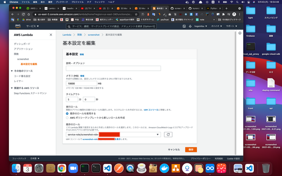Image resolution: width=282 pixels, height=176 pixels.
Task: Open Calendar from the Dock
Action: (27, 169)
